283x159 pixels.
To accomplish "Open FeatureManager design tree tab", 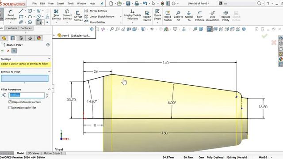I will pos(4,38).
